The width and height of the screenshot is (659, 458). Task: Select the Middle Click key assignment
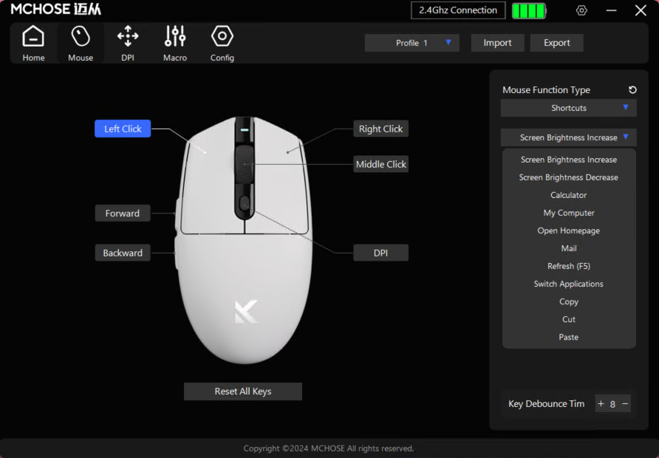pos(380,164)
